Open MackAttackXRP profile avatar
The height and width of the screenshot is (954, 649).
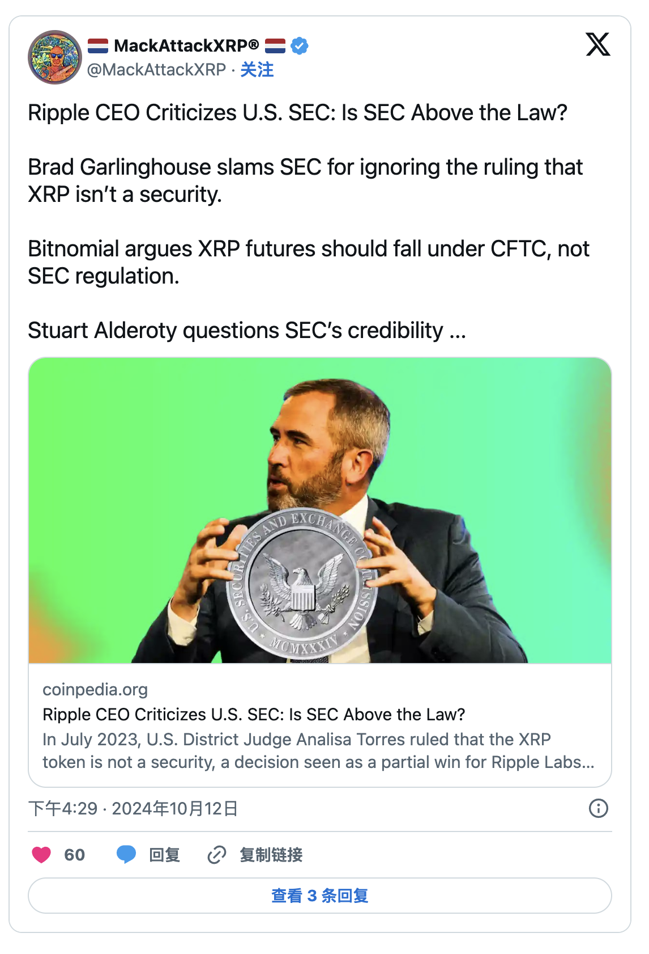tap(55, 57)
